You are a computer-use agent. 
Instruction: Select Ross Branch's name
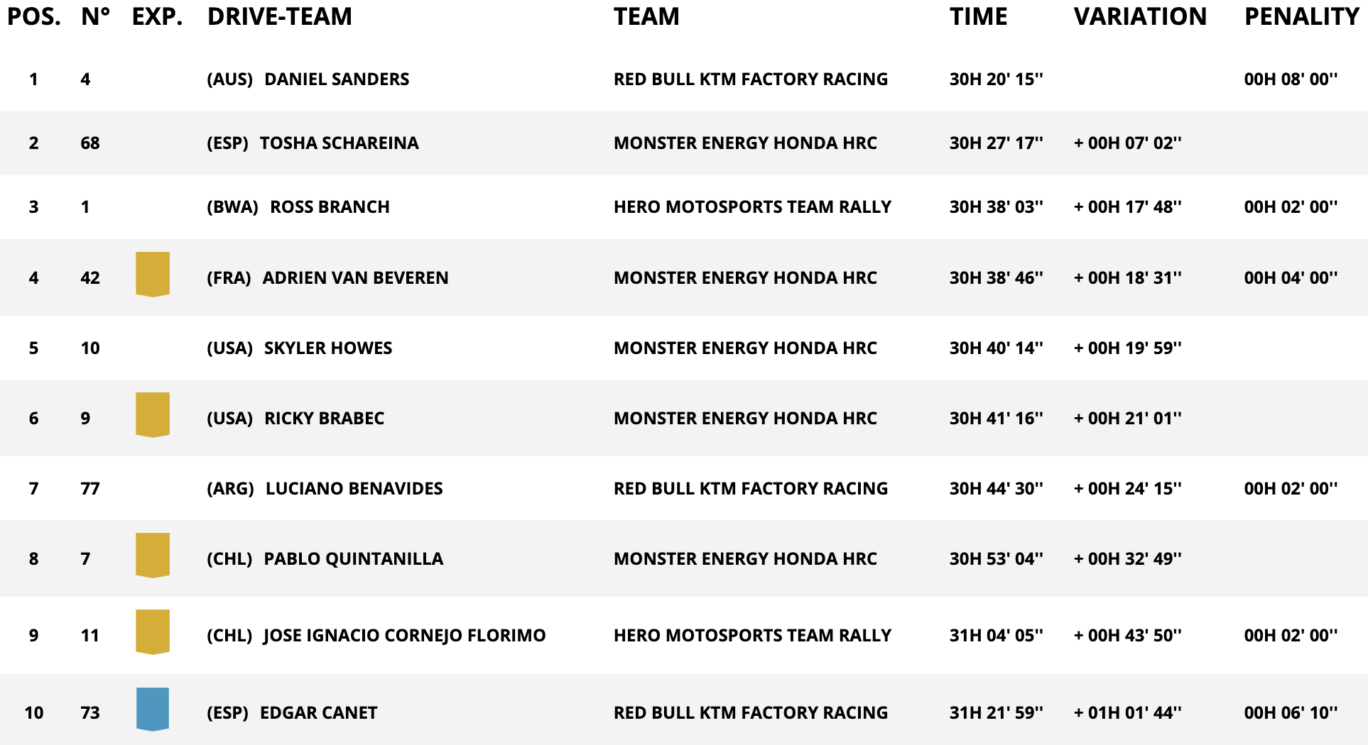[330, 206]
